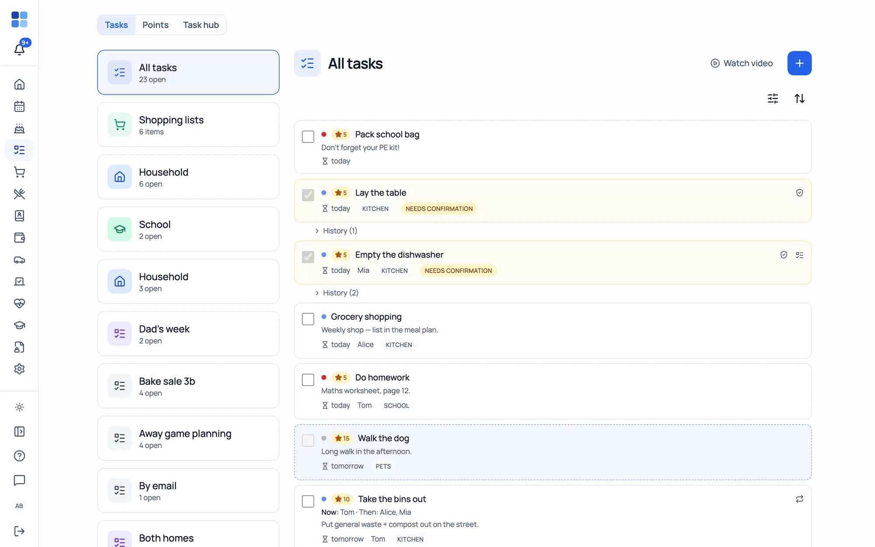Image resolution: width=875 pixels, height=547 pixels.
Task: Open the birthday cake icon in sidebar
Action: pos(19,128)
